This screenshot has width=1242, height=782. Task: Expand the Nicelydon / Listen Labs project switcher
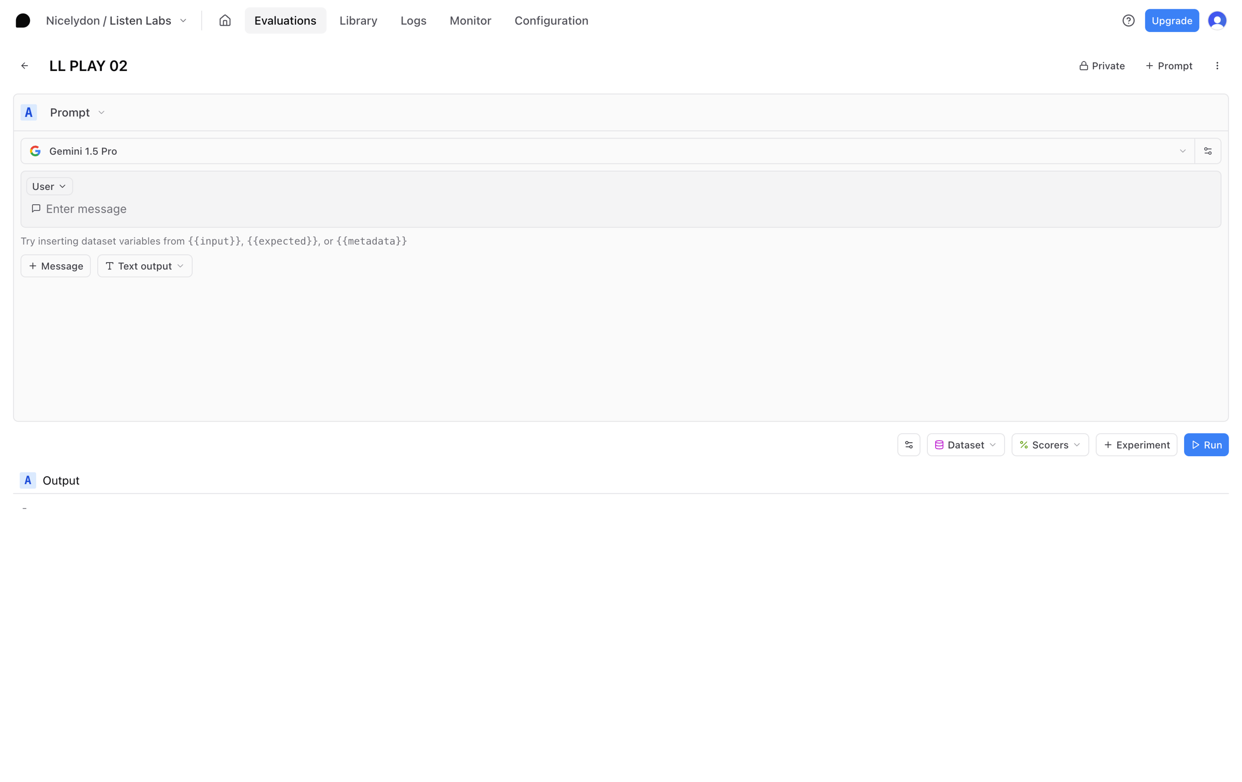pyautogui.click(x=116, y=21)
